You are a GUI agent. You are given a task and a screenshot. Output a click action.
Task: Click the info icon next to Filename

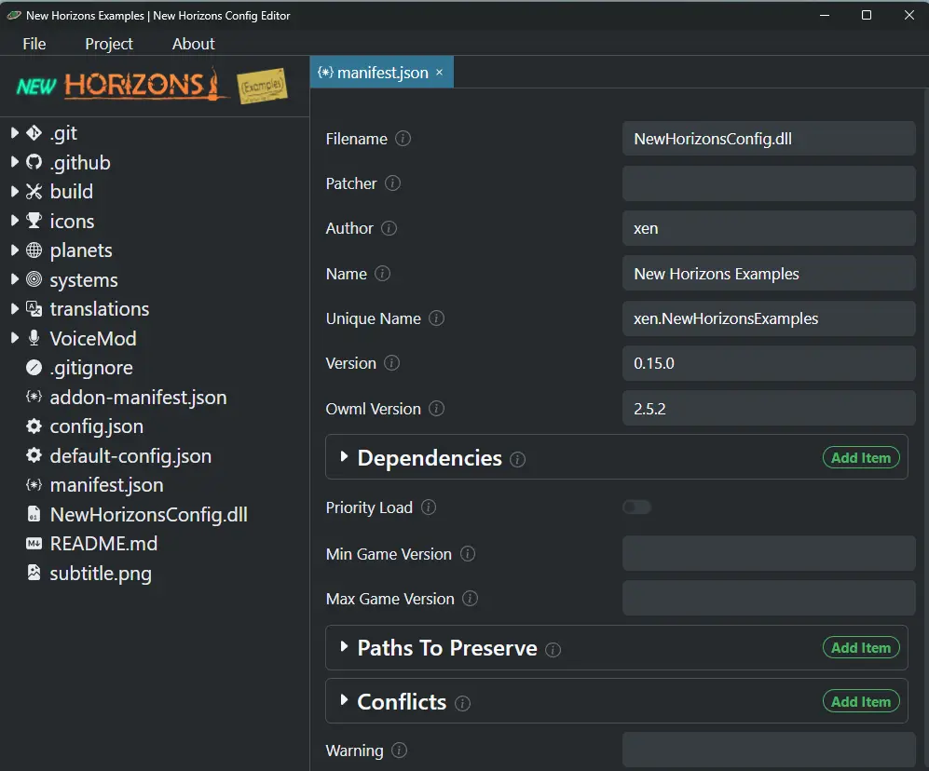tap(403, 138)
